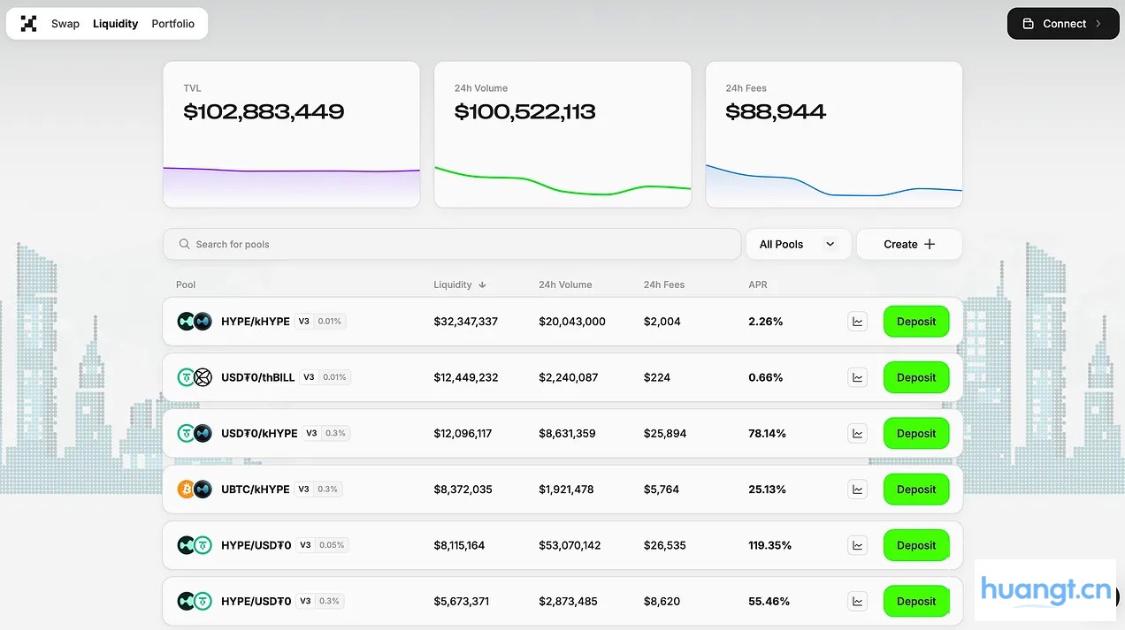Open chart icon for USDT0/kHYPE pool
Image resolution: width=1125 pixels, height=630 pixels.
857,433
